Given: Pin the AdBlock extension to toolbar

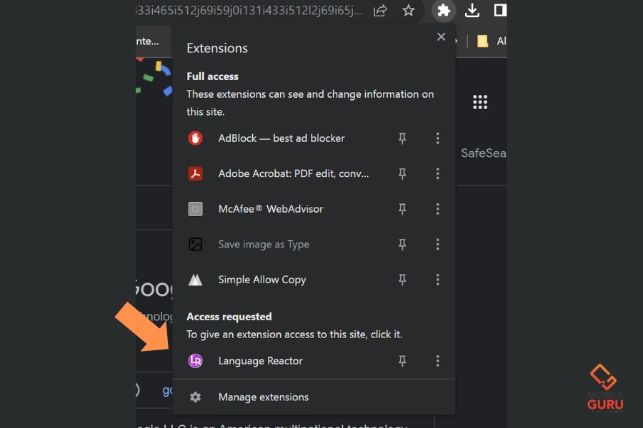Looking at the screenshot, I should coord(402,138).
